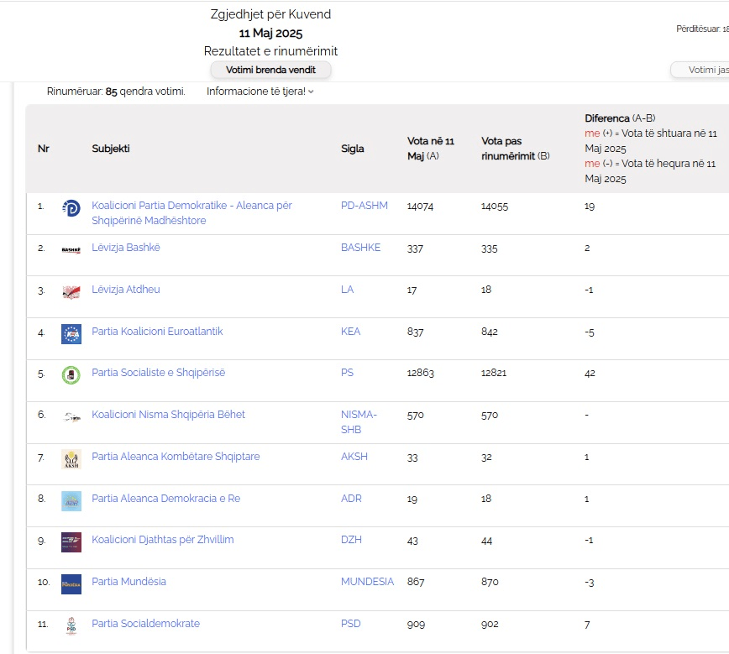
Task: Open the Partia Aleanca Demokracia e Re link
Action: click(x=165, y=499)
